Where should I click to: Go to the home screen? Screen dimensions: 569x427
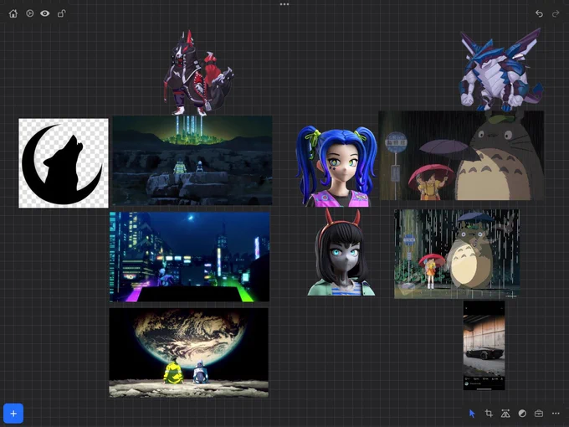coord(13,13)
